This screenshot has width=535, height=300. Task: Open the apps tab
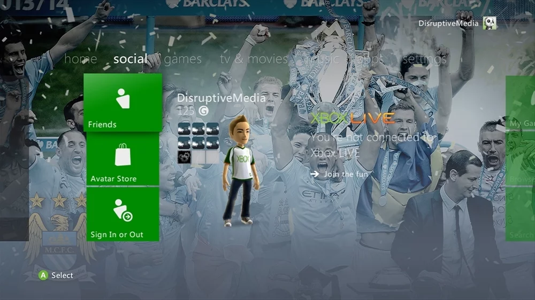coord(371,60)
